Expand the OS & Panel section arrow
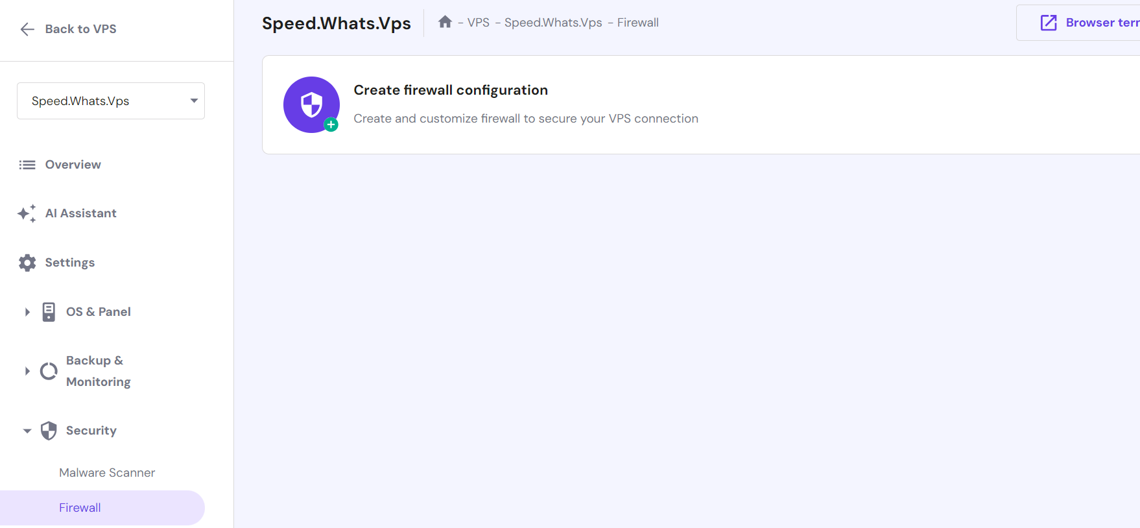 (27, 312)
